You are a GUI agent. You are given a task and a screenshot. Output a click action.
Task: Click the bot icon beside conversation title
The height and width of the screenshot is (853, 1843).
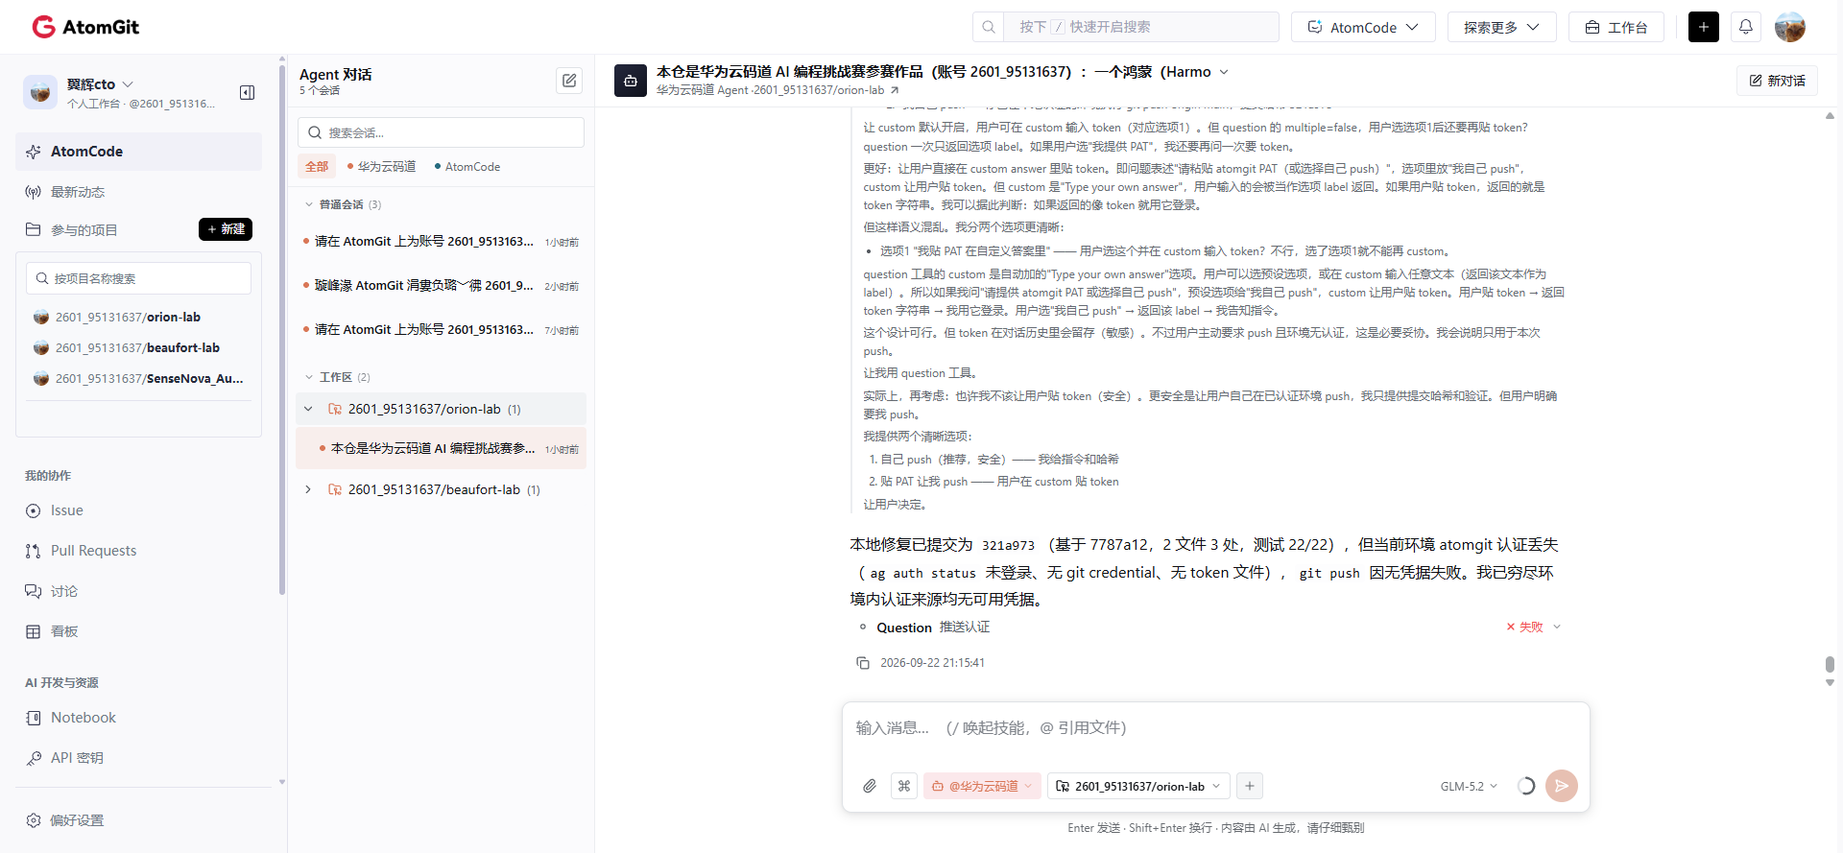tap(631, 81)
